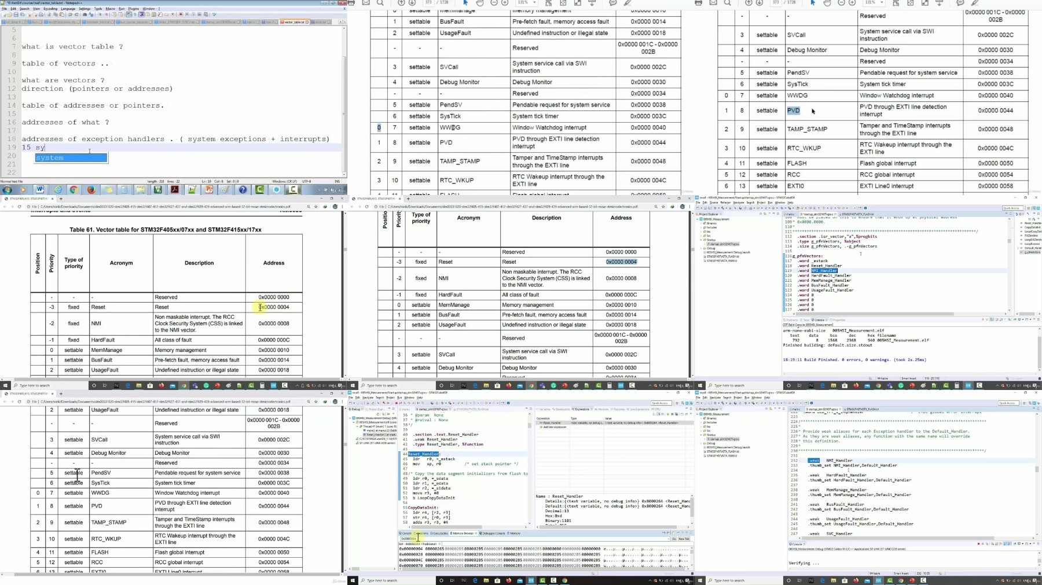The image size is (1042, 585).
Task: Click the debug IDE editor vertical scrollbar thumb
Action: (529, 425)
